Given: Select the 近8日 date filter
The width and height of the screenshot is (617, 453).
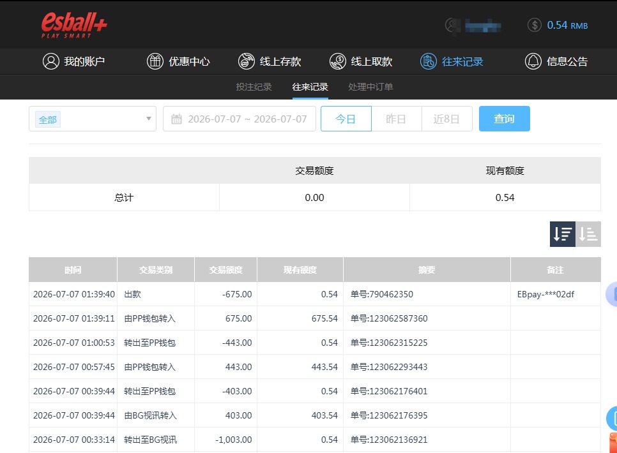Looking at the screenshot, I should click(x=446, y=119).
